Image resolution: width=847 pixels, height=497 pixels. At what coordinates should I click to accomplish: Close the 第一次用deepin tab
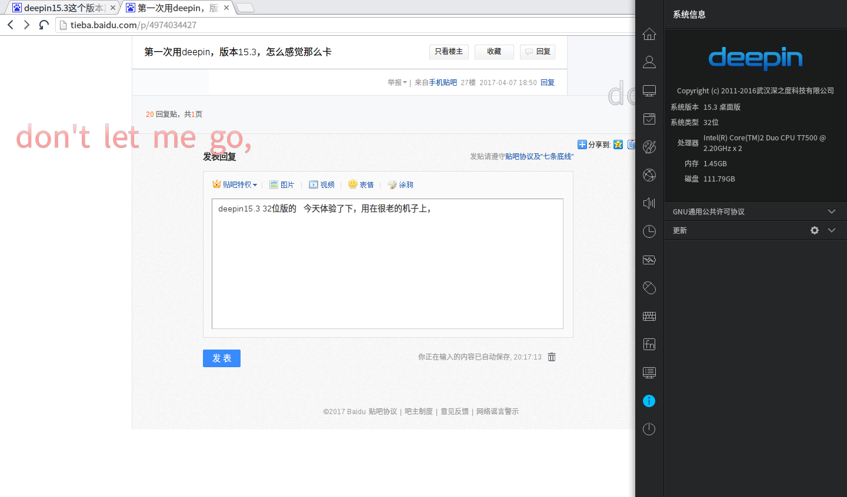[226, 8]
